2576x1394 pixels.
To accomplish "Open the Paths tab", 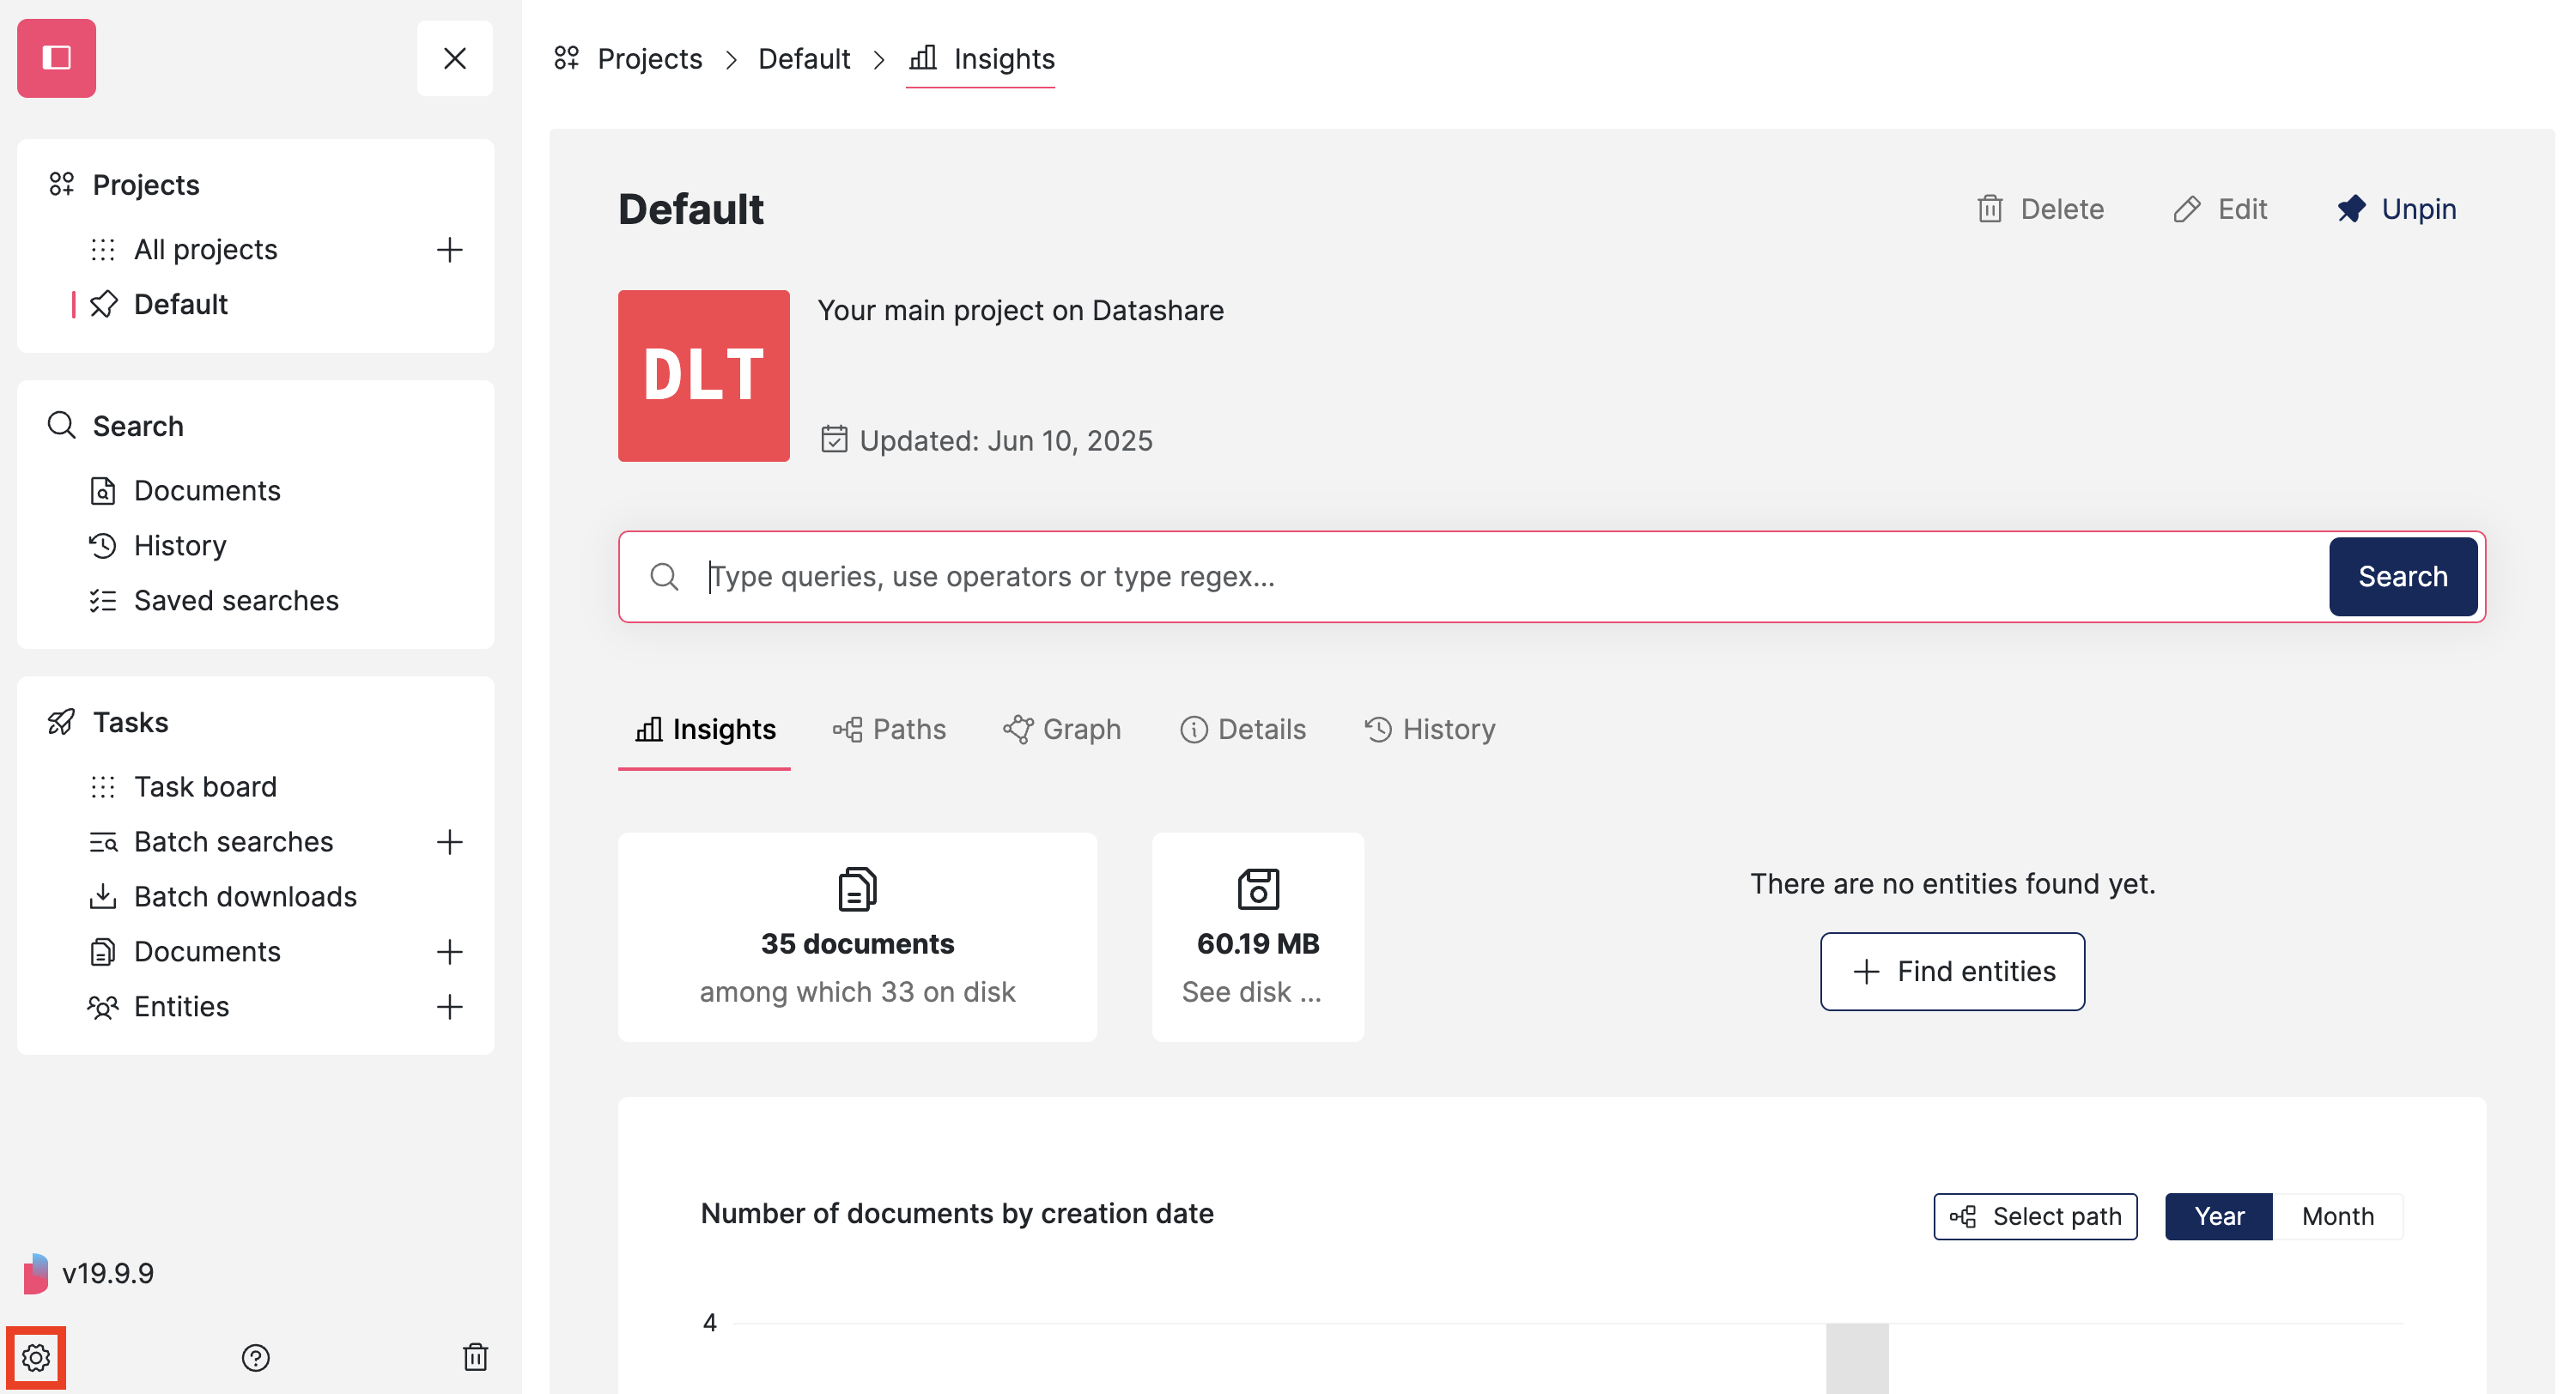I will coord(890,729).
